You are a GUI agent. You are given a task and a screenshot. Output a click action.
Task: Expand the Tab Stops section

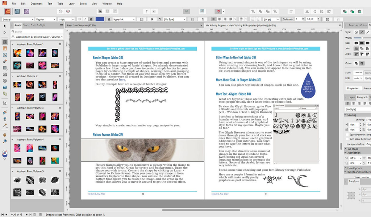point(345,149)
